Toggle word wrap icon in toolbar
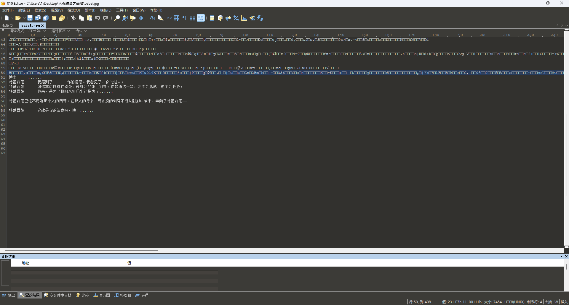 [x=177, y=18]
